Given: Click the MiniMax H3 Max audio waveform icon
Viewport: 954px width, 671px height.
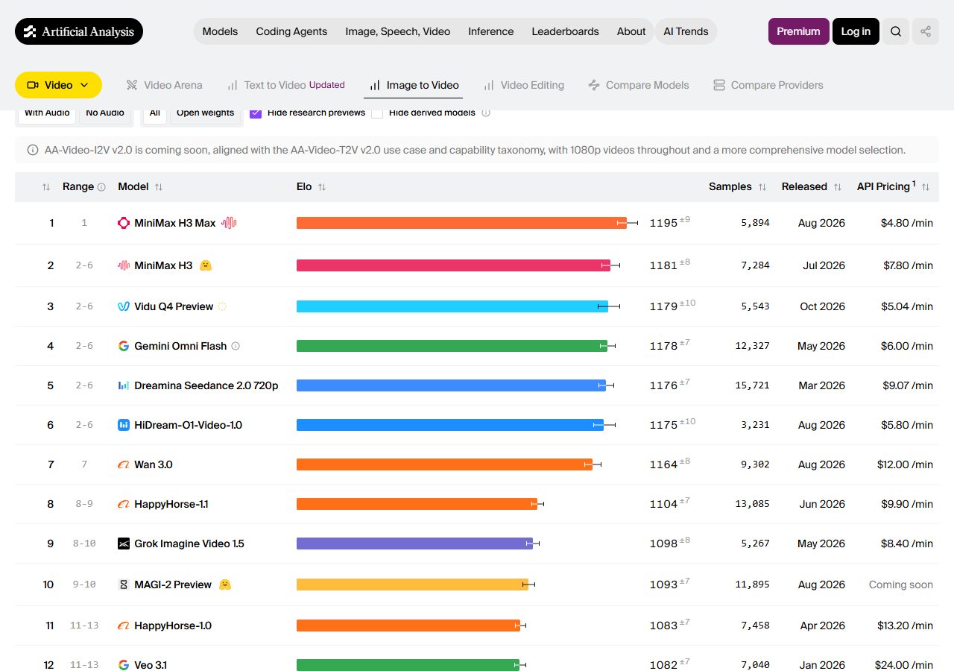Looking at the screenshot, I should pos(229,223).
